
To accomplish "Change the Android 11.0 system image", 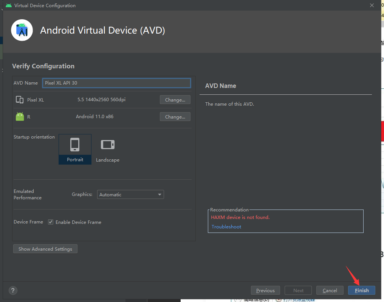I will click(x=175, y=117).
